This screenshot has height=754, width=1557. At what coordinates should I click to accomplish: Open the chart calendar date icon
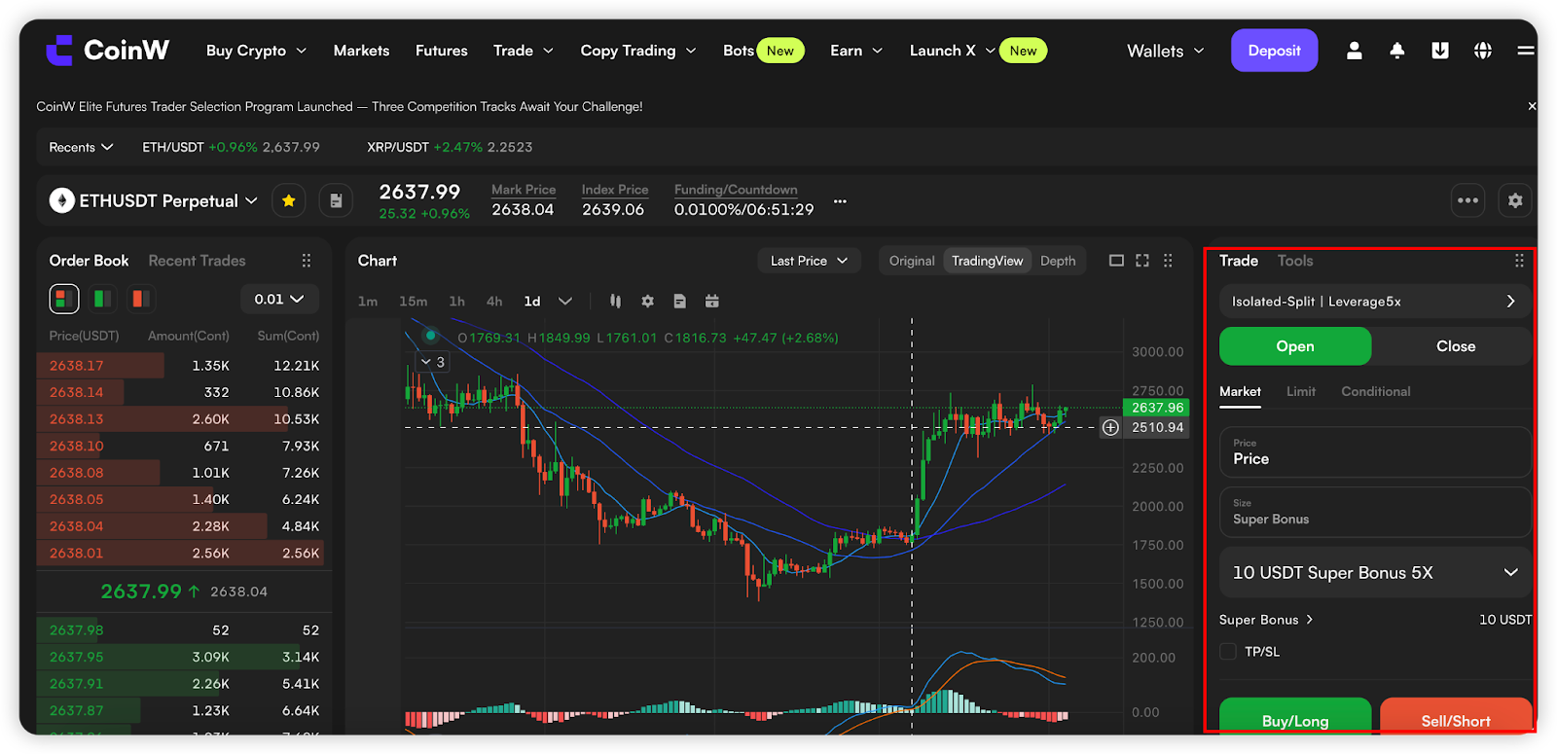pos(712,302)
